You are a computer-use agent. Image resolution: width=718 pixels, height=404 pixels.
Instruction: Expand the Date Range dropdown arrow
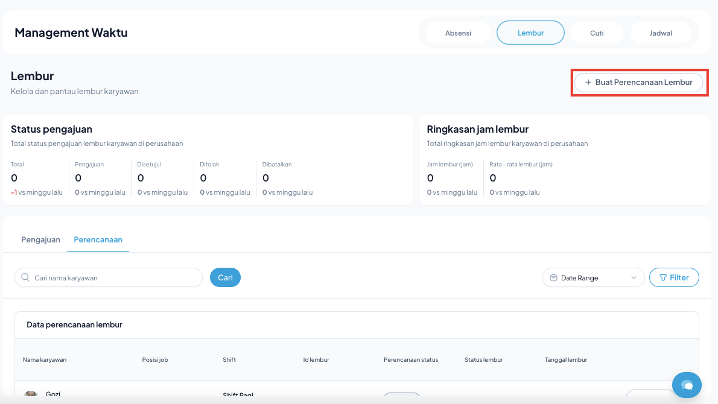634,278
